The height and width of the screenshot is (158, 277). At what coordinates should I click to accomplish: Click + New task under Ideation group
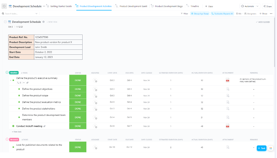click(17, 132)
